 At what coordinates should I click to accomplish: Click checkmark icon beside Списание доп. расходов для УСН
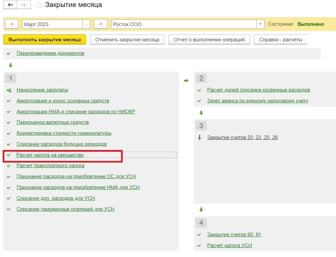[x=9, y=199]
